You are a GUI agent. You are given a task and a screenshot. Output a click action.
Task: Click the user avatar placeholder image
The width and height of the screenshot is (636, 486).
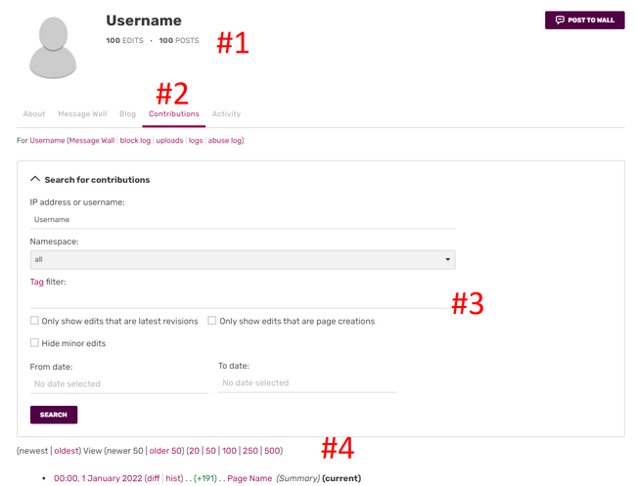coord(53,47)
